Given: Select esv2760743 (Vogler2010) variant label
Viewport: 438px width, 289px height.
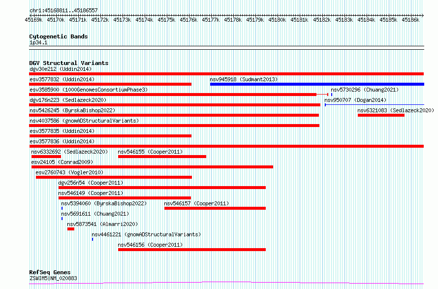Looking at the screenshot, I should [69, 172].
